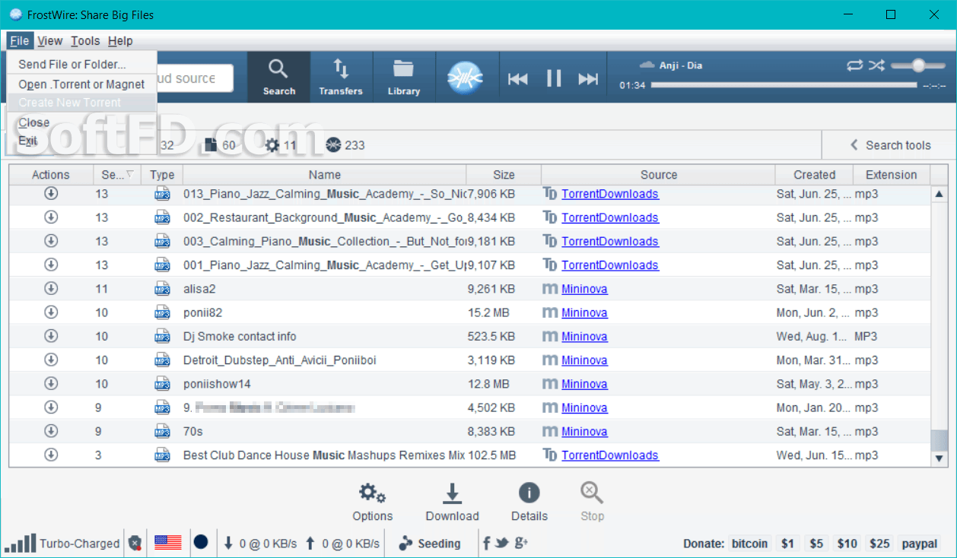Viewport: 957px width, 558px height.
Task: Choose Exit from the File menu
Action: click(x=82, y=141)
